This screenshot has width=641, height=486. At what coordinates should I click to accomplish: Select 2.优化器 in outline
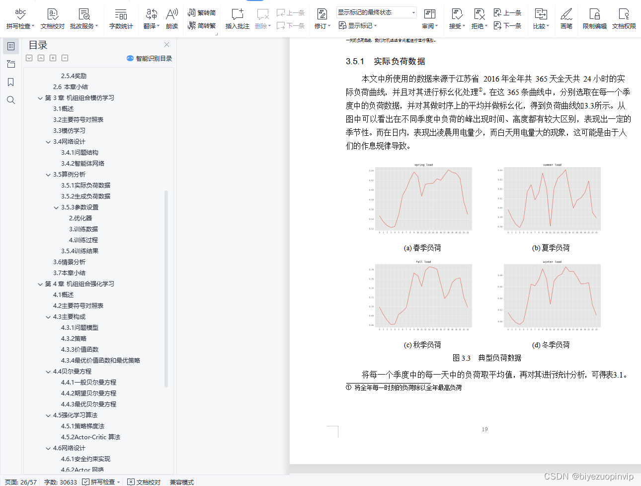[80, 218]
